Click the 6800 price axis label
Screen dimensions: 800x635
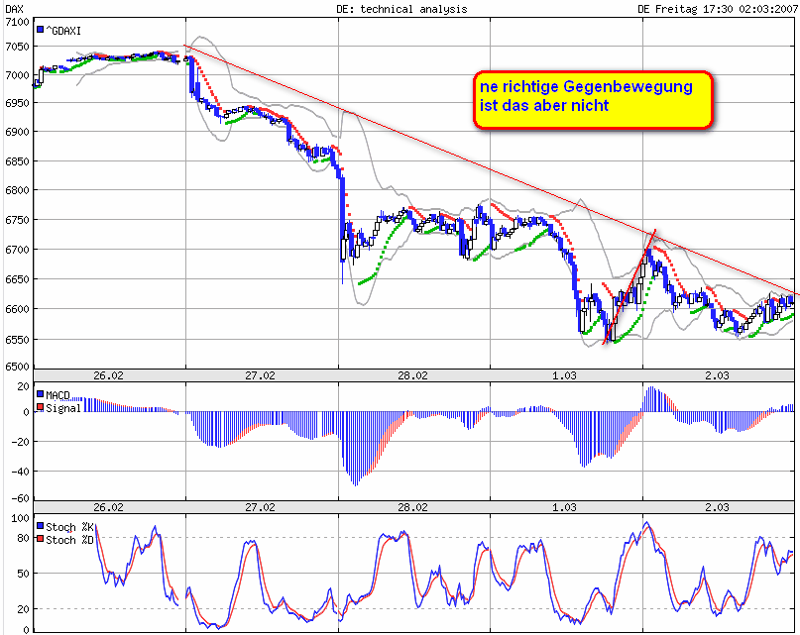pos(17,190)
